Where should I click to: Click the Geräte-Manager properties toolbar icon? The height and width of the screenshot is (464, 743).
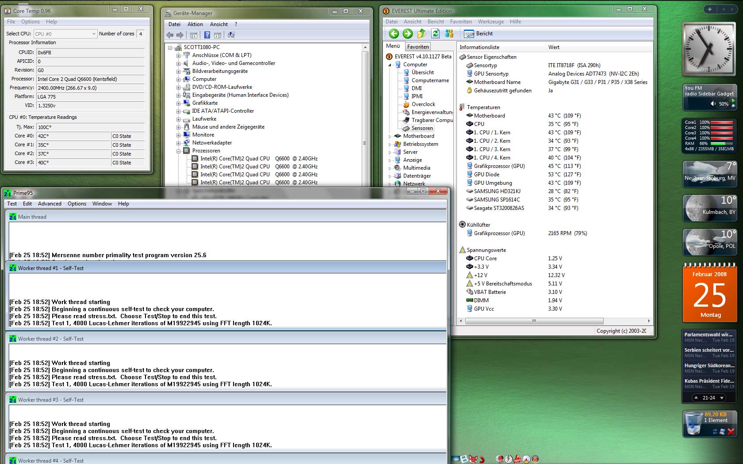[x=218, y=35]
